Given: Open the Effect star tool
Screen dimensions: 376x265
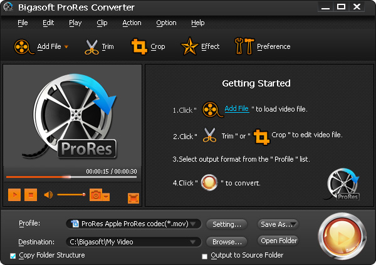Looking at the screenshot, I should [190, 46].
